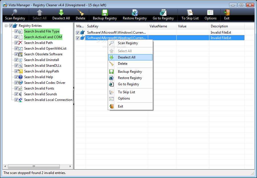Select the Search Invalid Fonts tree label
Image resolution: width=257 pixels, height=178 pixels.
[39, 88]
